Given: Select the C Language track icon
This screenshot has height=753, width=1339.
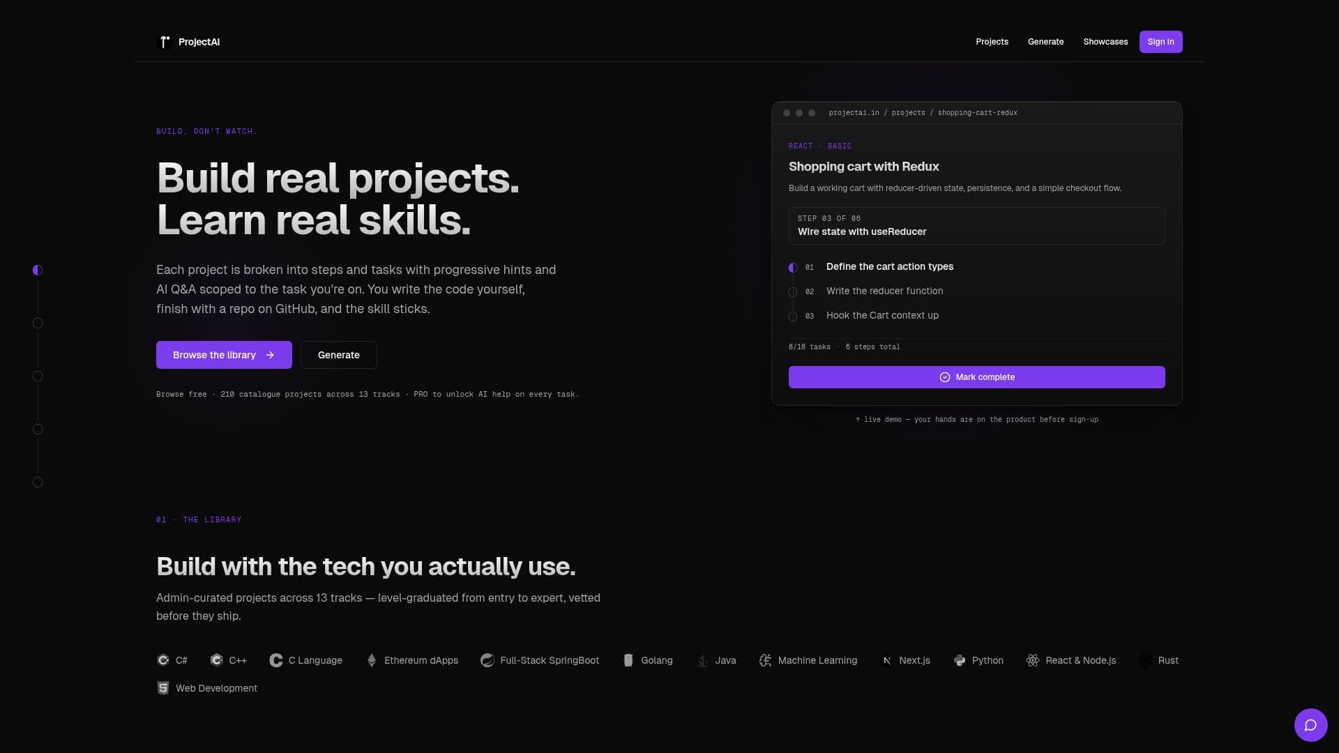Looking at the screenshot, I should pos(275,660).
